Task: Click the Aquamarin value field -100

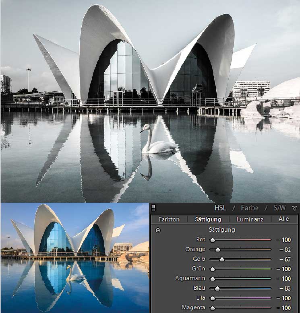Action: click(284, 279)
